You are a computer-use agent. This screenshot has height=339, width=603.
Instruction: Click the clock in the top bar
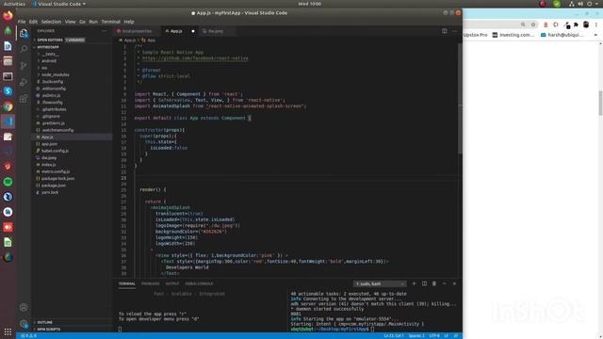pyautogui.click(x=309, y=4)
